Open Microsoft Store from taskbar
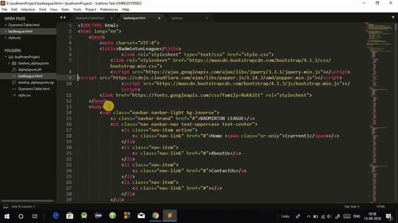Viewport: 398px width, 223px height. (70, 216)
